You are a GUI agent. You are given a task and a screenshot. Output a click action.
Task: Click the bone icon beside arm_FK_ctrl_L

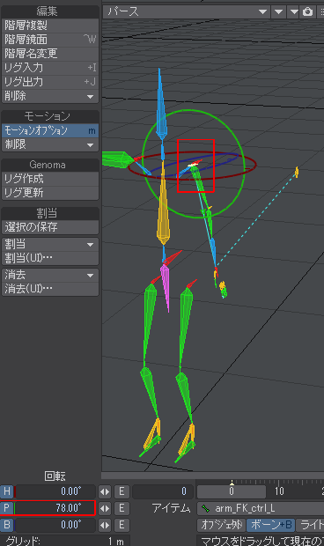click(x=205, y=509)
